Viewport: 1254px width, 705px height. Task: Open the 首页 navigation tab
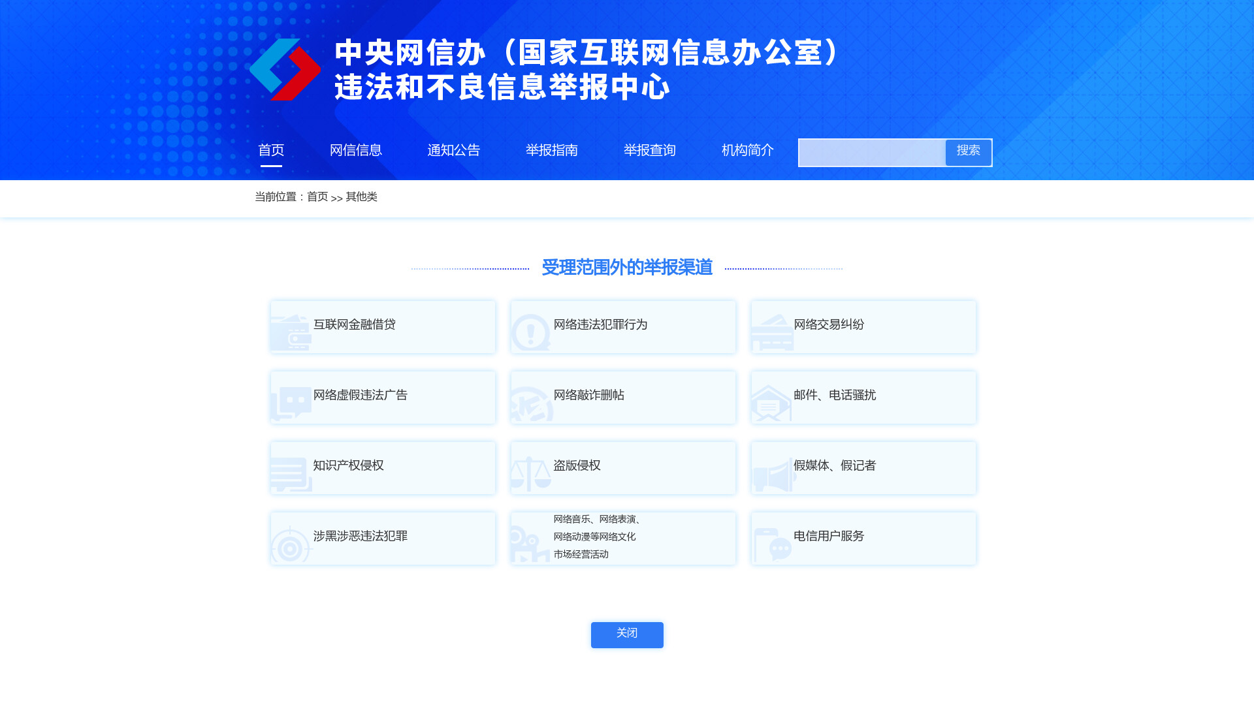point(271,150)
